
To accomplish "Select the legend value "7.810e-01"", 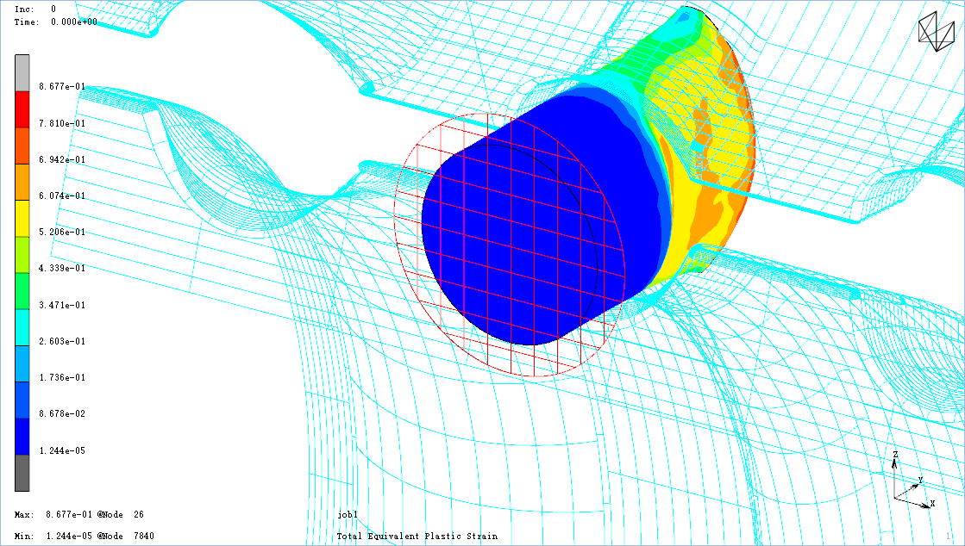I will [x=62, y=124].
